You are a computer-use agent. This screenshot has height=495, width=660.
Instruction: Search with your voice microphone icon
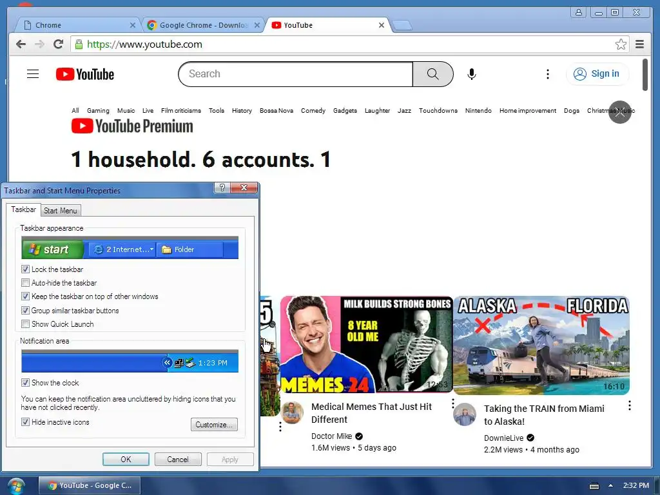pyautogui.click(x=472, y=74)
